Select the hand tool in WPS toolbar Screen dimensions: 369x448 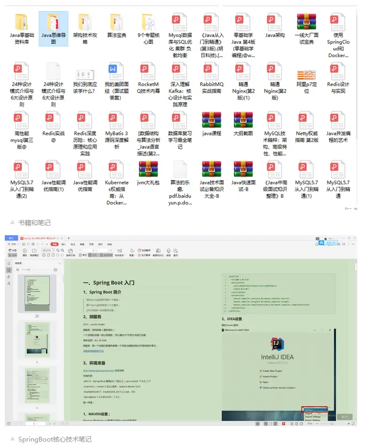tap(13, 250)
